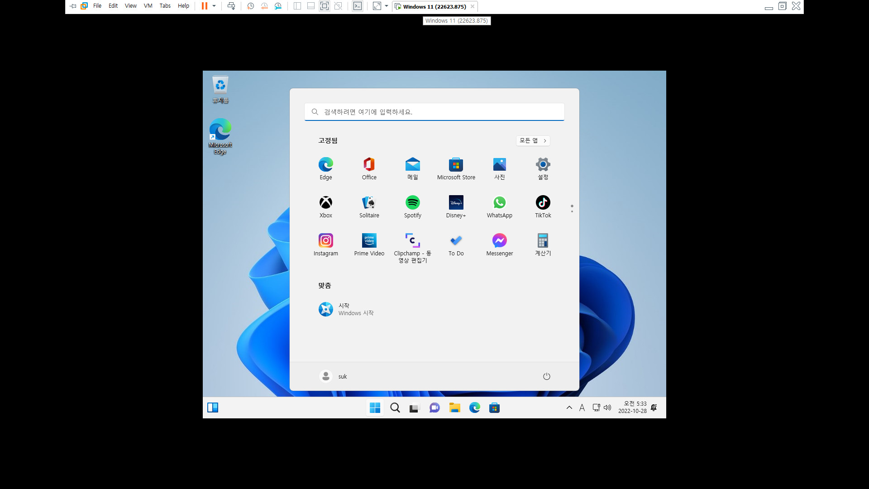Click the taskbar Search magnifier icon
869x489 pixels.
click(395, 408)
